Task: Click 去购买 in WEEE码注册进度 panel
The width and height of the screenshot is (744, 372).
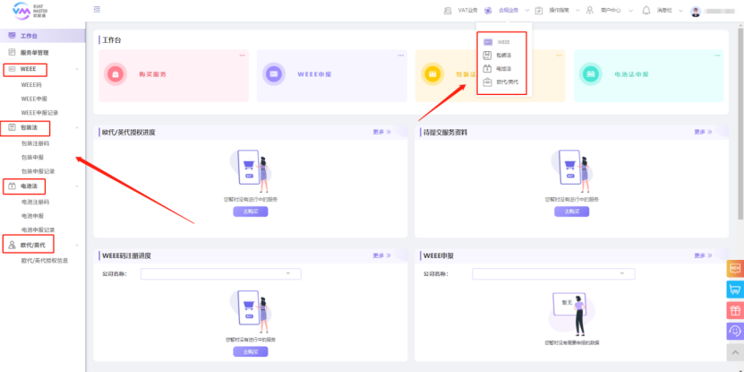Action: click(x=251, y=351)
